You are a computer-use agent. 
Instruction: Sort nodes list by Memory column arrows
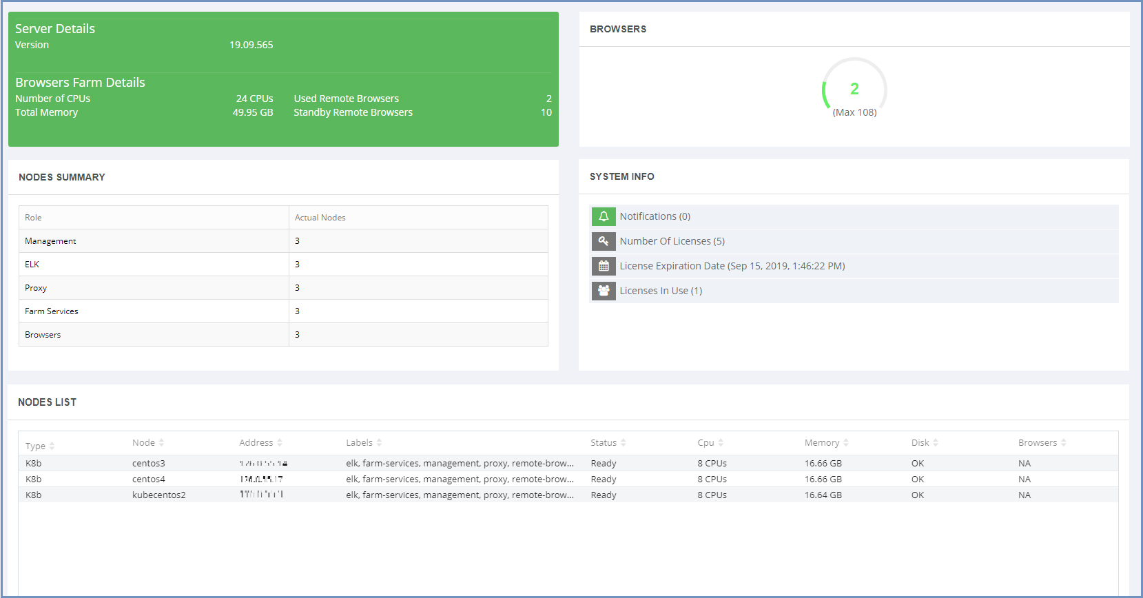point(846,443)
